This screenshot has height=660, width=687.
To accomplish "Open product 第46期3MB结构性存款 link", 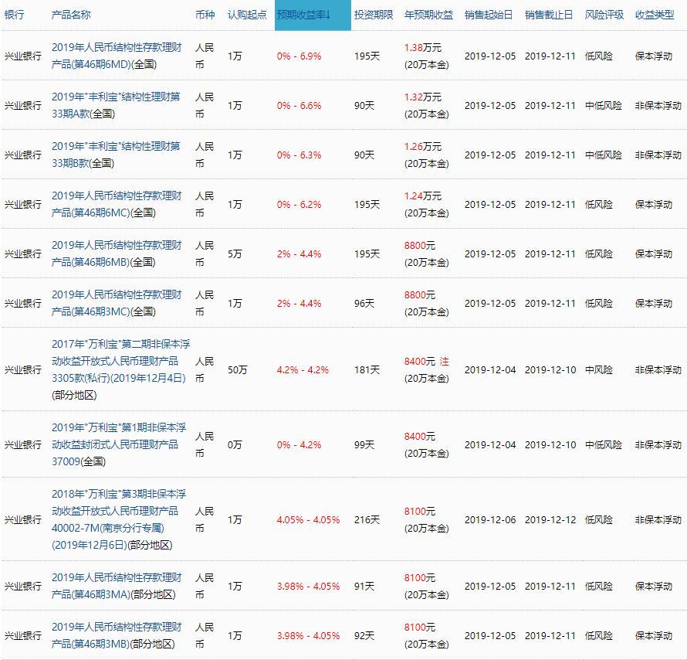I will (117, 636).
